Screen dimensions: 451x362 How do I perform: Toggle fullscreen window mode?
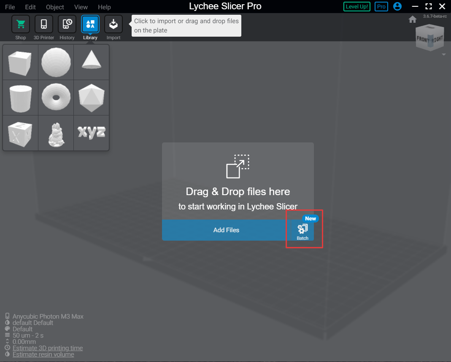click(429, 6)
